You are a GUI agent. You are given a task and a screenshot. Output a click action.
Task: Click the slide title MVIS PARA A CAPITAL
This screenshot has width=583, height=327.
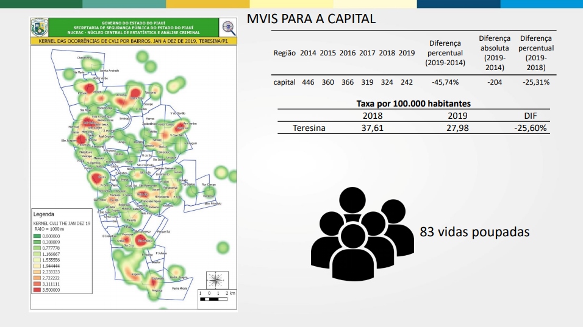click(x=311, y=18)
